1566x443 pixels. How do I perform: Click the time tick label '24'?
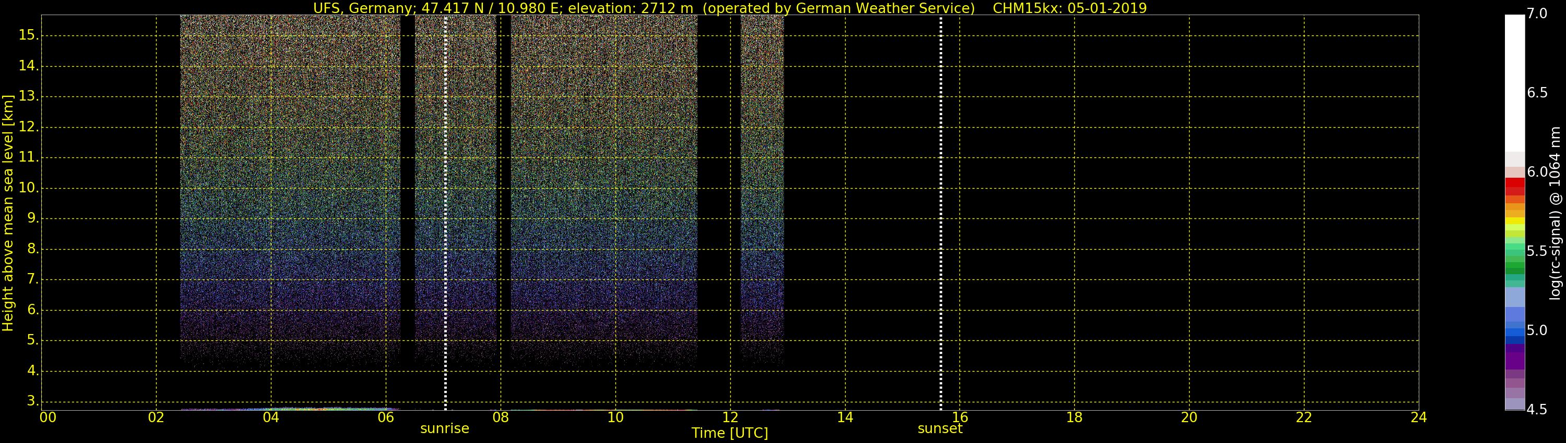point(1419,417)
